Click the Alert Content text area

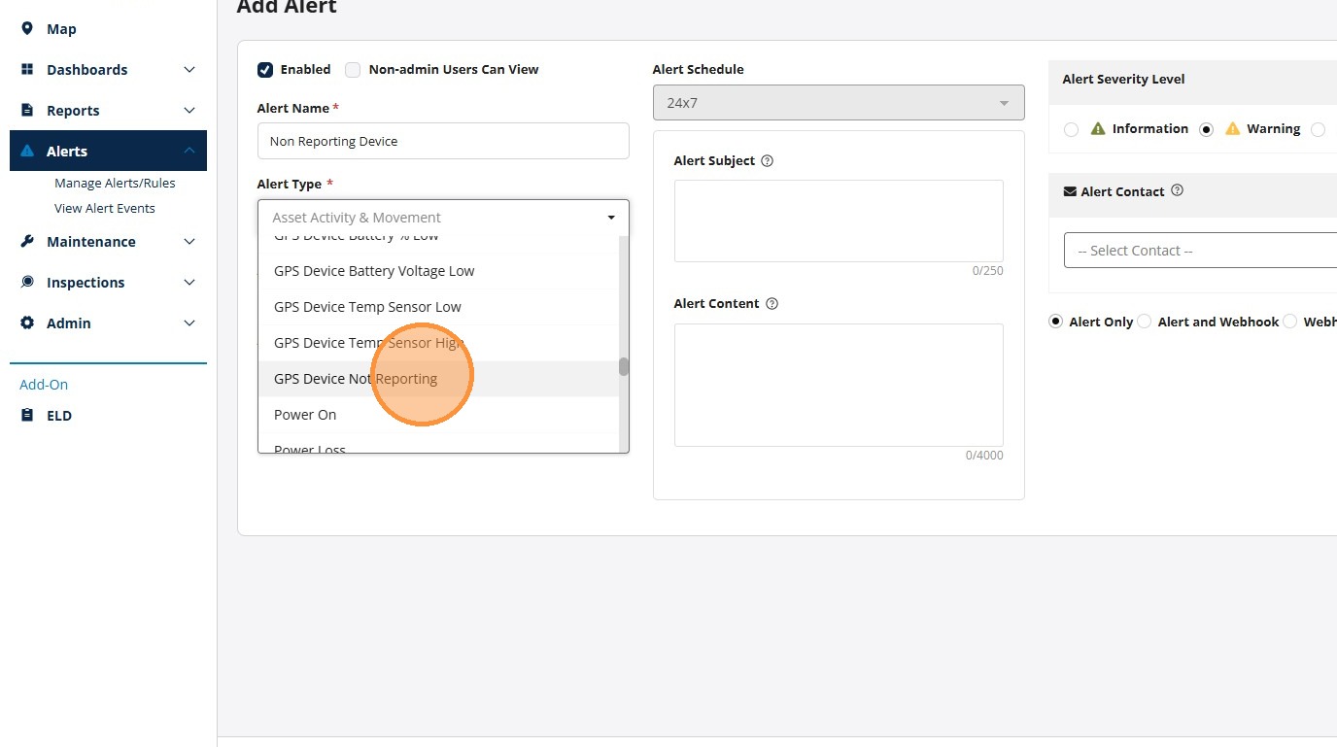(839, 385)
